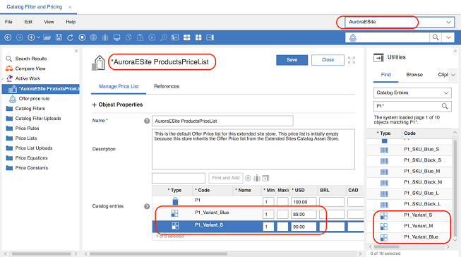This screenshot has height=257, width=461.
Task: Open the Price Constants folder
Action: (x=32, y=168)
